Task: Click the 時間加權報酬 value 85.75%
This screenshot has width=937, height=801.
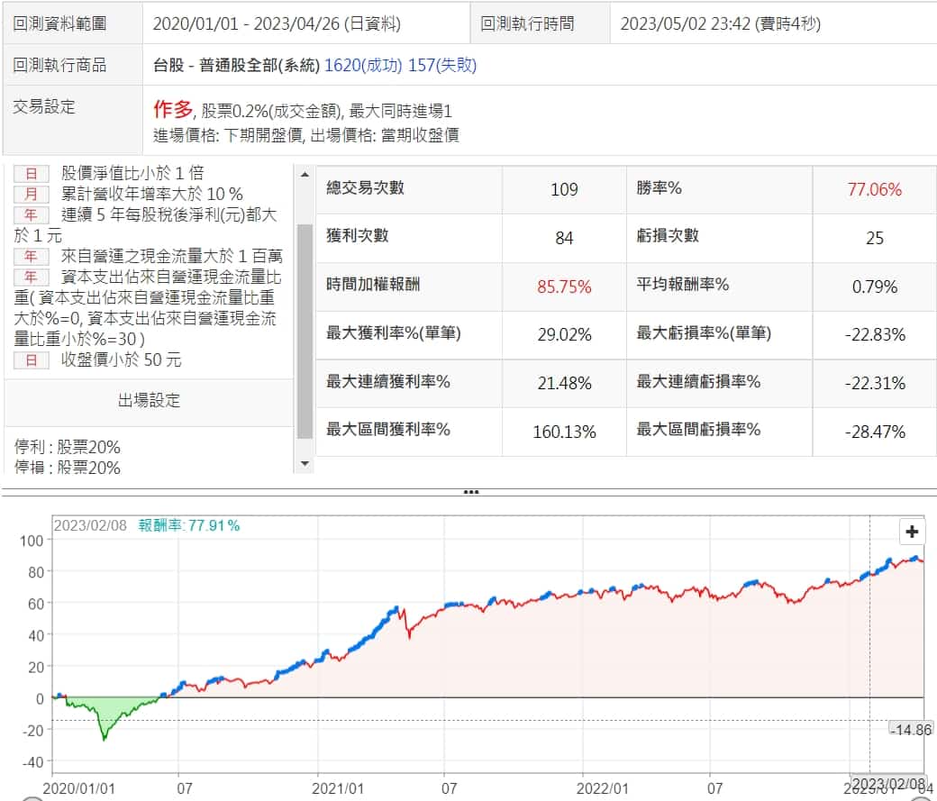Action: (x=564, y=287)
